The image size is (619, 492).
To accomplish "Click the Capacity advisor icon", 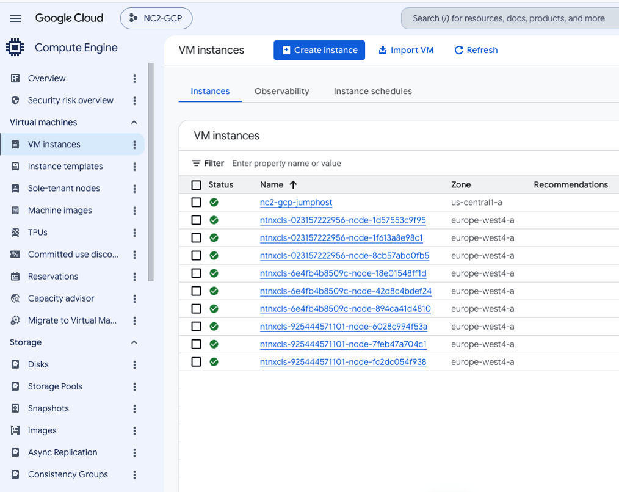I will (15, 298).
